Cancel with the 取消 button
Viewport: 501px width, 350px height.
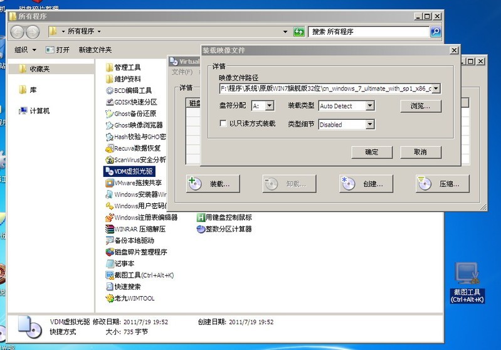[x=421, y=152]
